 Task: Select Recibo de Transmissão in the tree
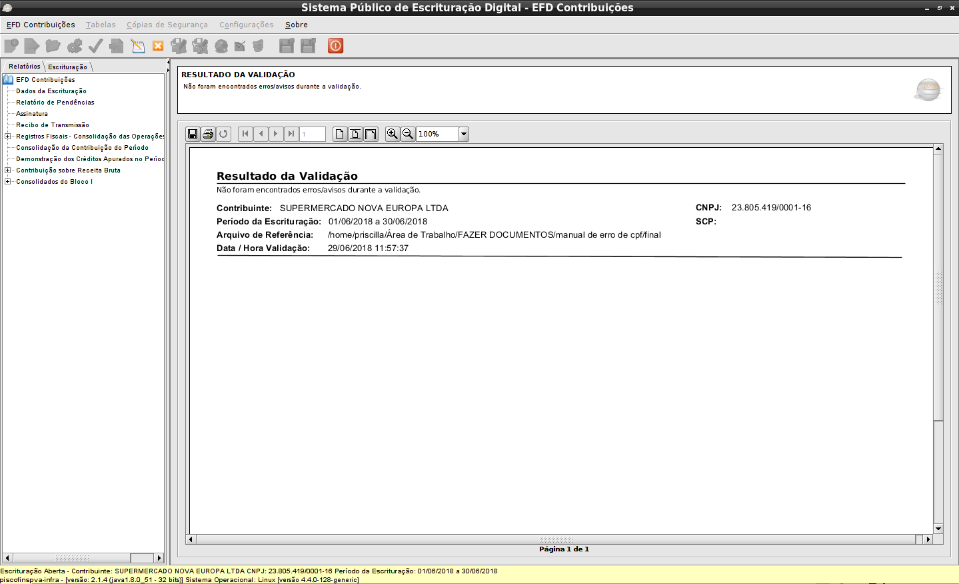coord(53,125)
